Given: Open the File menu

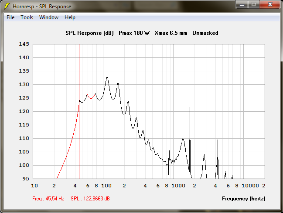Looking at the screenshot, I should (10, 17).
